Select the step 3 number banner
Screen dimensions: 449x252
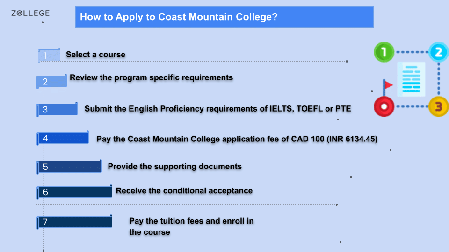click(x=57, y=109)
